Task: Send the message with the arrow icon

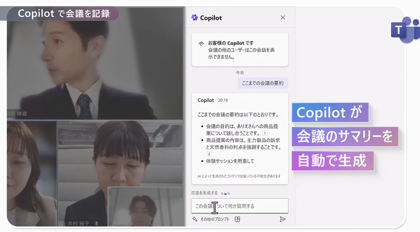Action: 283,219
